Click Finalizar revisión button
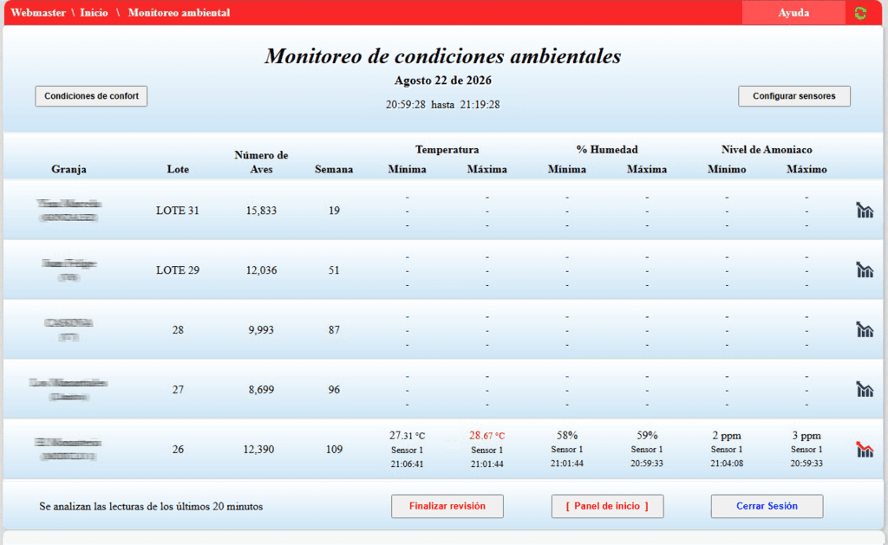 pyautogui.click(x=447, y=506)
